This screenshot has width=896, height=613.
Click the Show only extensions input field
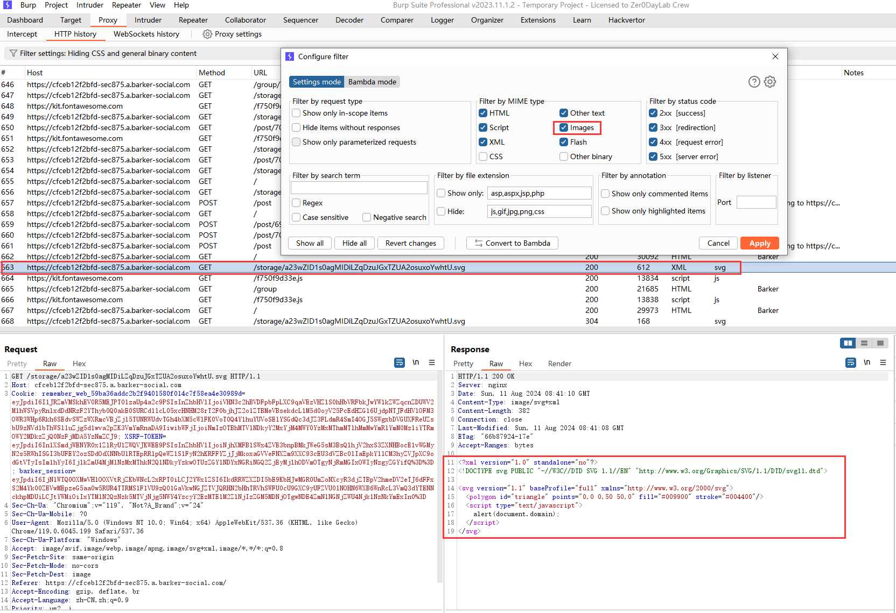540,193
